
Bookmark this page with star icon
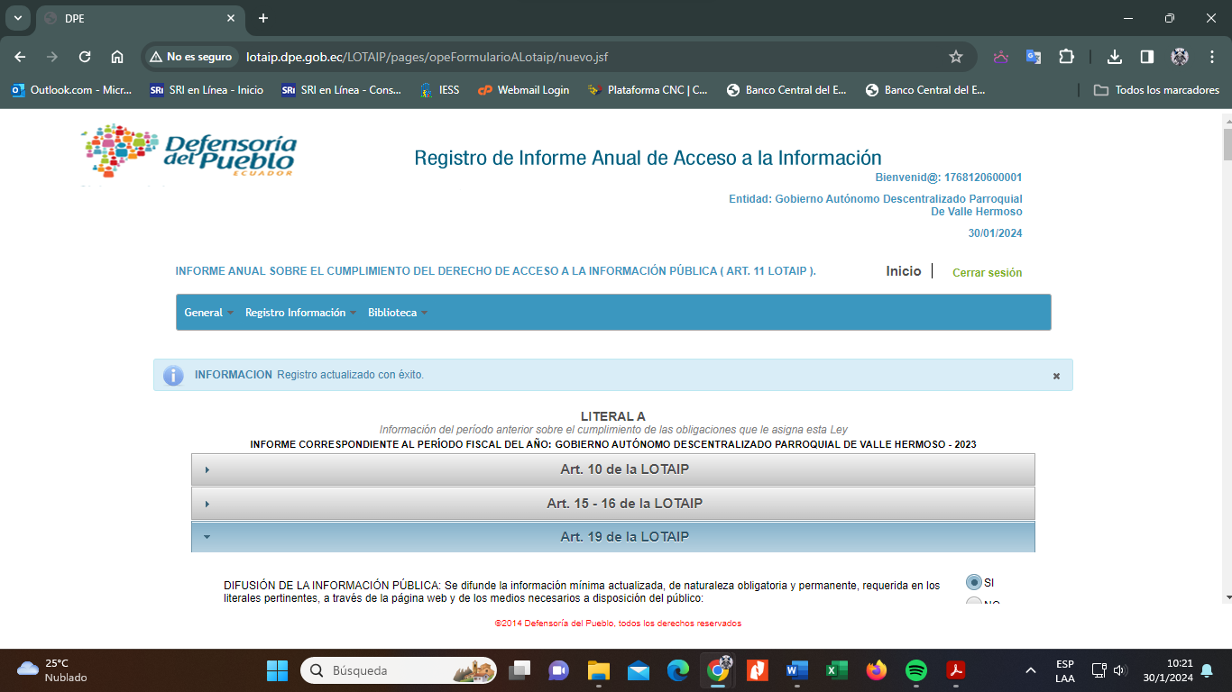(x=956, y=57)
